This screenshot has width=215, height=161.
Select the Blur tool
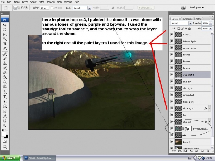point(5,82)
